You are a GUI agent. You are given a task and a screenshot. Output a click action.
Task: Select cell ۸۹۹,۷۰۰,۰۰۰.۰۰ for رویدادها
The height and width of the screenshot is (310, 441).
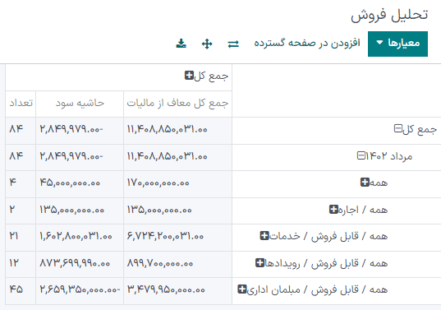point(177,264)
